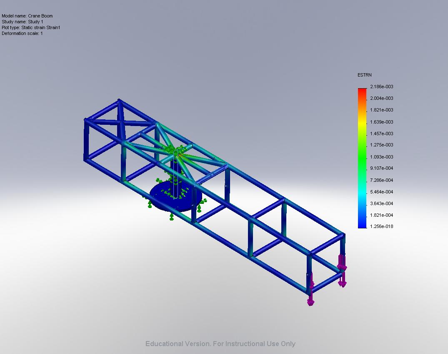
Task: Click the 9.107e-004 legend value
Action: [x=382, y=168]
